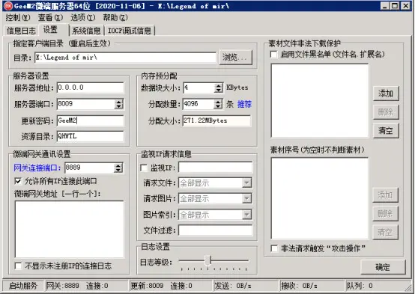Decrease gateway connection port with down arrow
The image size is (415, 294).
pos(118,170)
